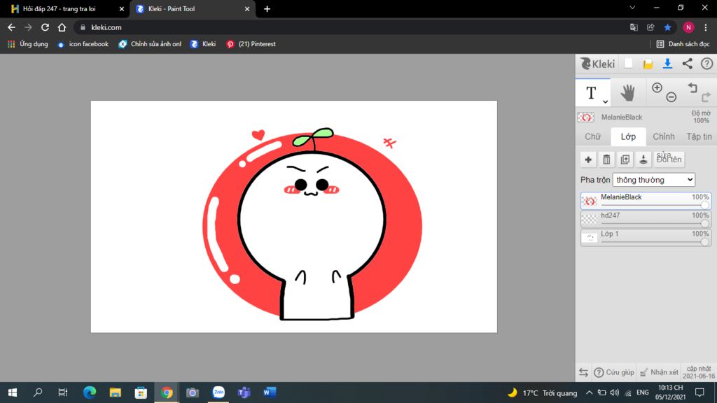
Task: Share the drawing via share icon
Action: [688, 64]
